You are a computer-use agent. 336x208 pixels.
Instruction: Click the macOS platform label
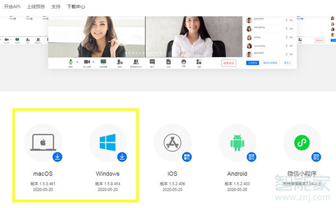pos(43,174)
